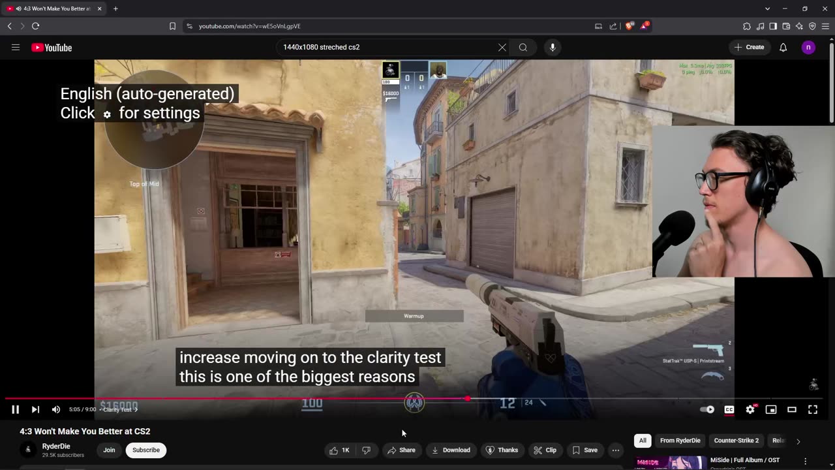Dislike the video
The height and width of the screenshot is (470, 835).
pyautogui.click(x=367, y=450)
